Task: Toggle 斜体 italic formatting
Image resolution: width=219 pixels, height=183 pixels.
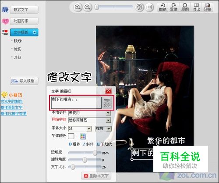Action: 88,144
